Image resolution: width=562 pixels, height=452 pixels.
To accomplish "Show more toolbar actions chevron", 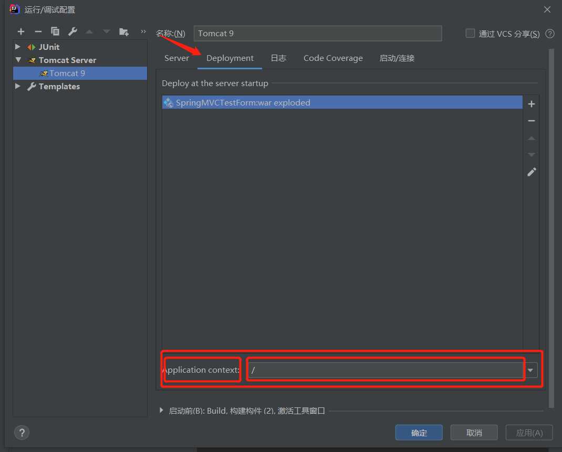I will click(143, 31).
